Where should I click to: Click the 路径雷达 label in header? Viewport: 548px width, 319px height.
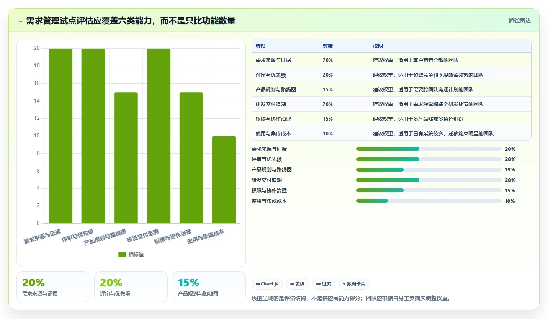(520, 20)
